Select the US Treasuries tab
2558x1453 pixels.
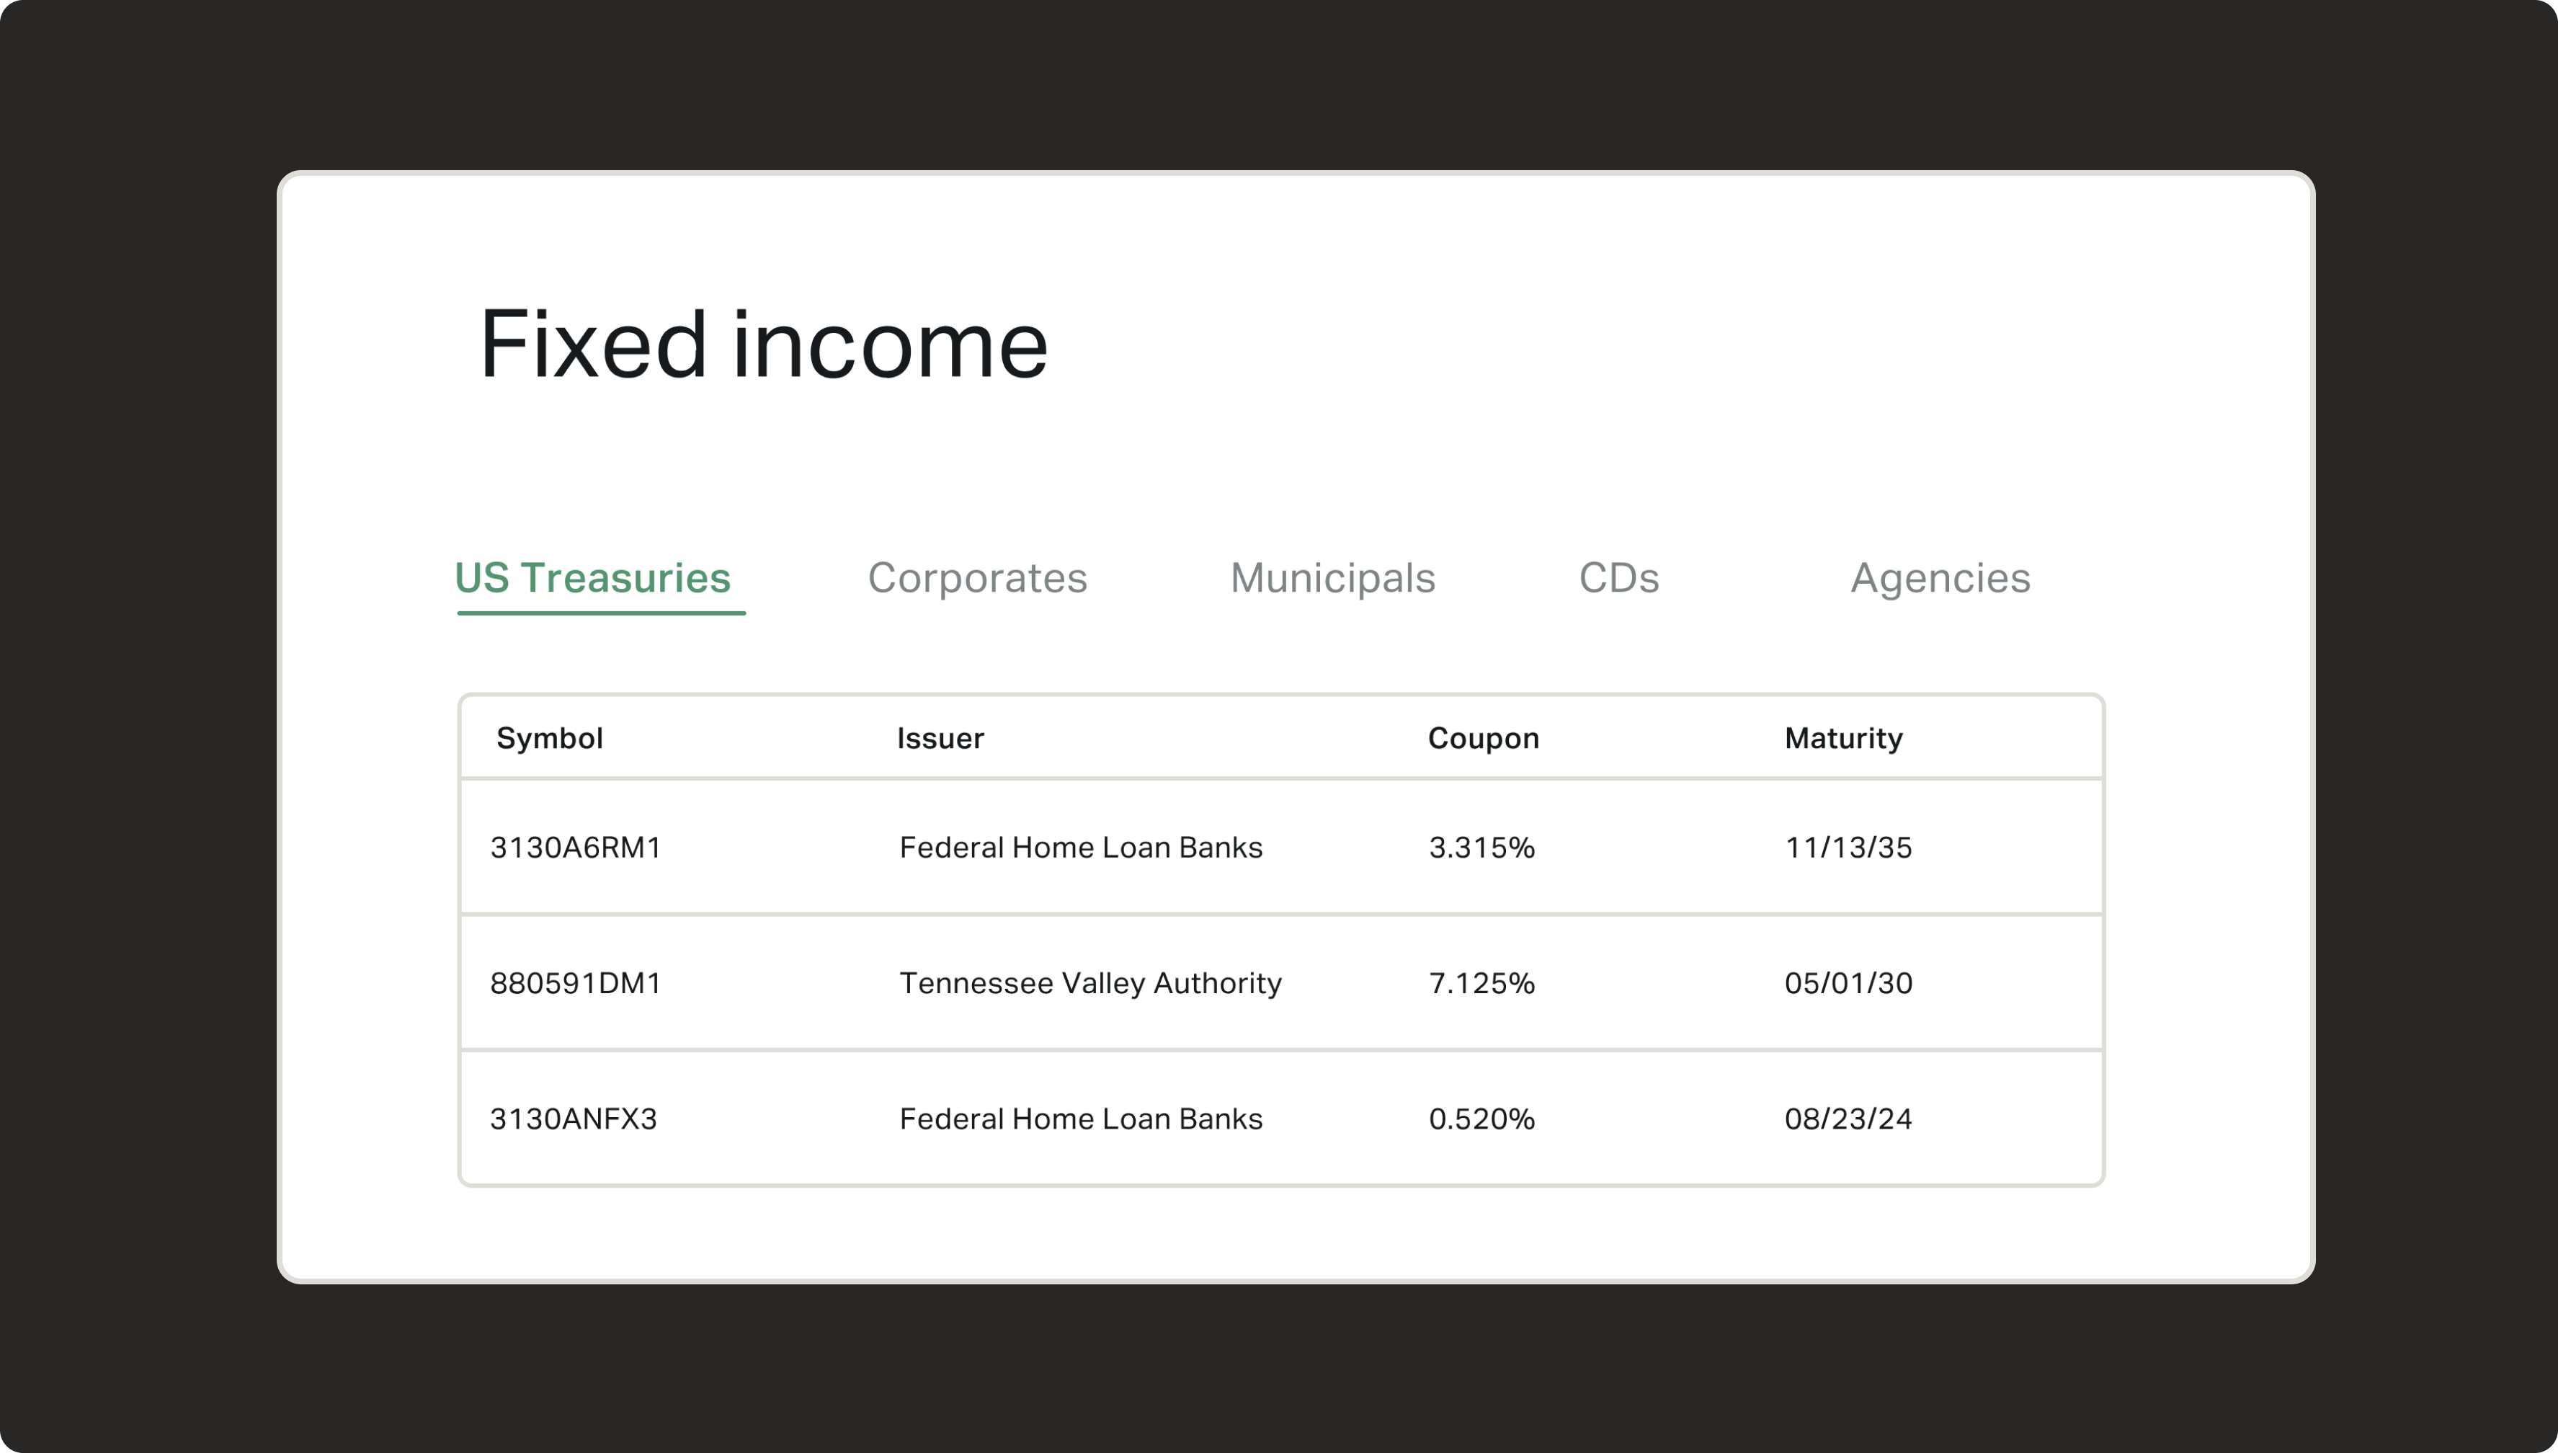[592, 579]
